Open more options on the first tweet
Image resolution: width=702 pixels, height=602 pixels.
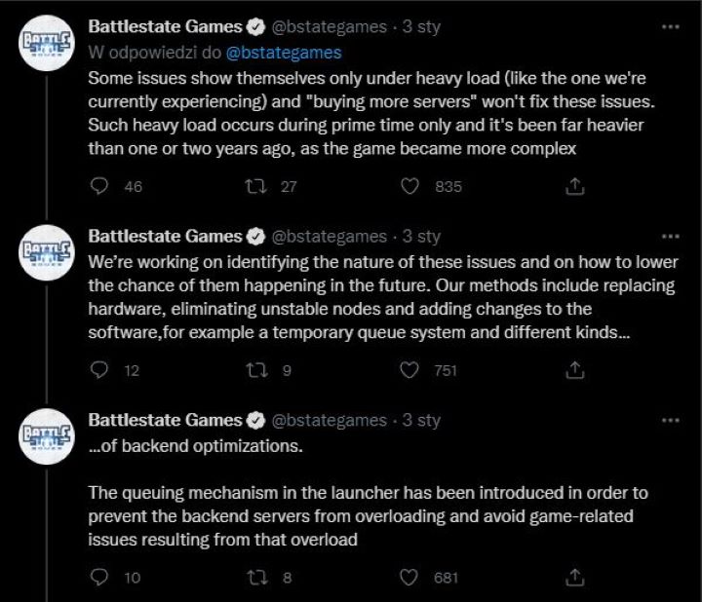point(670,26)
